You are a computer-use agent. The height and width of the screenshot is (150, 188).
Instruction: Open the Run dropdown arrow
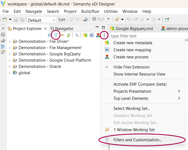[108, 19]
